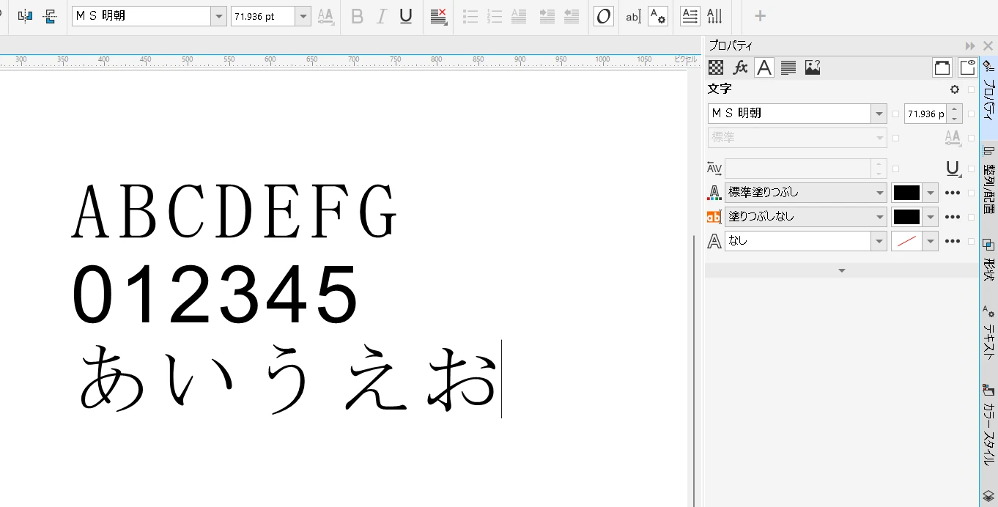Open the interactive OpenType features button

603,16
